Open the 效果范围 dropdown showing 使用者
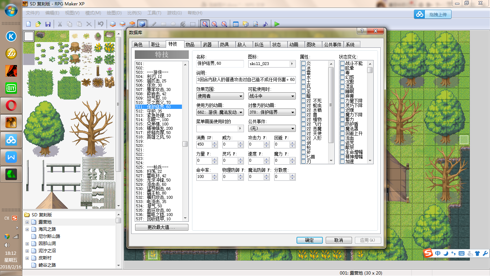The height and width of the screenshot is (276, 490). point(220,96)
